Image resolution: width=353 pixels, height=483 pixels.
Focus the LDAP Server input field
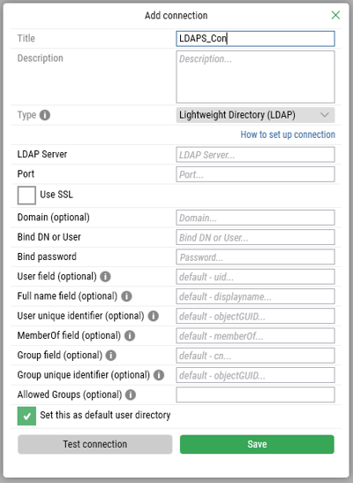coord(255,155)
